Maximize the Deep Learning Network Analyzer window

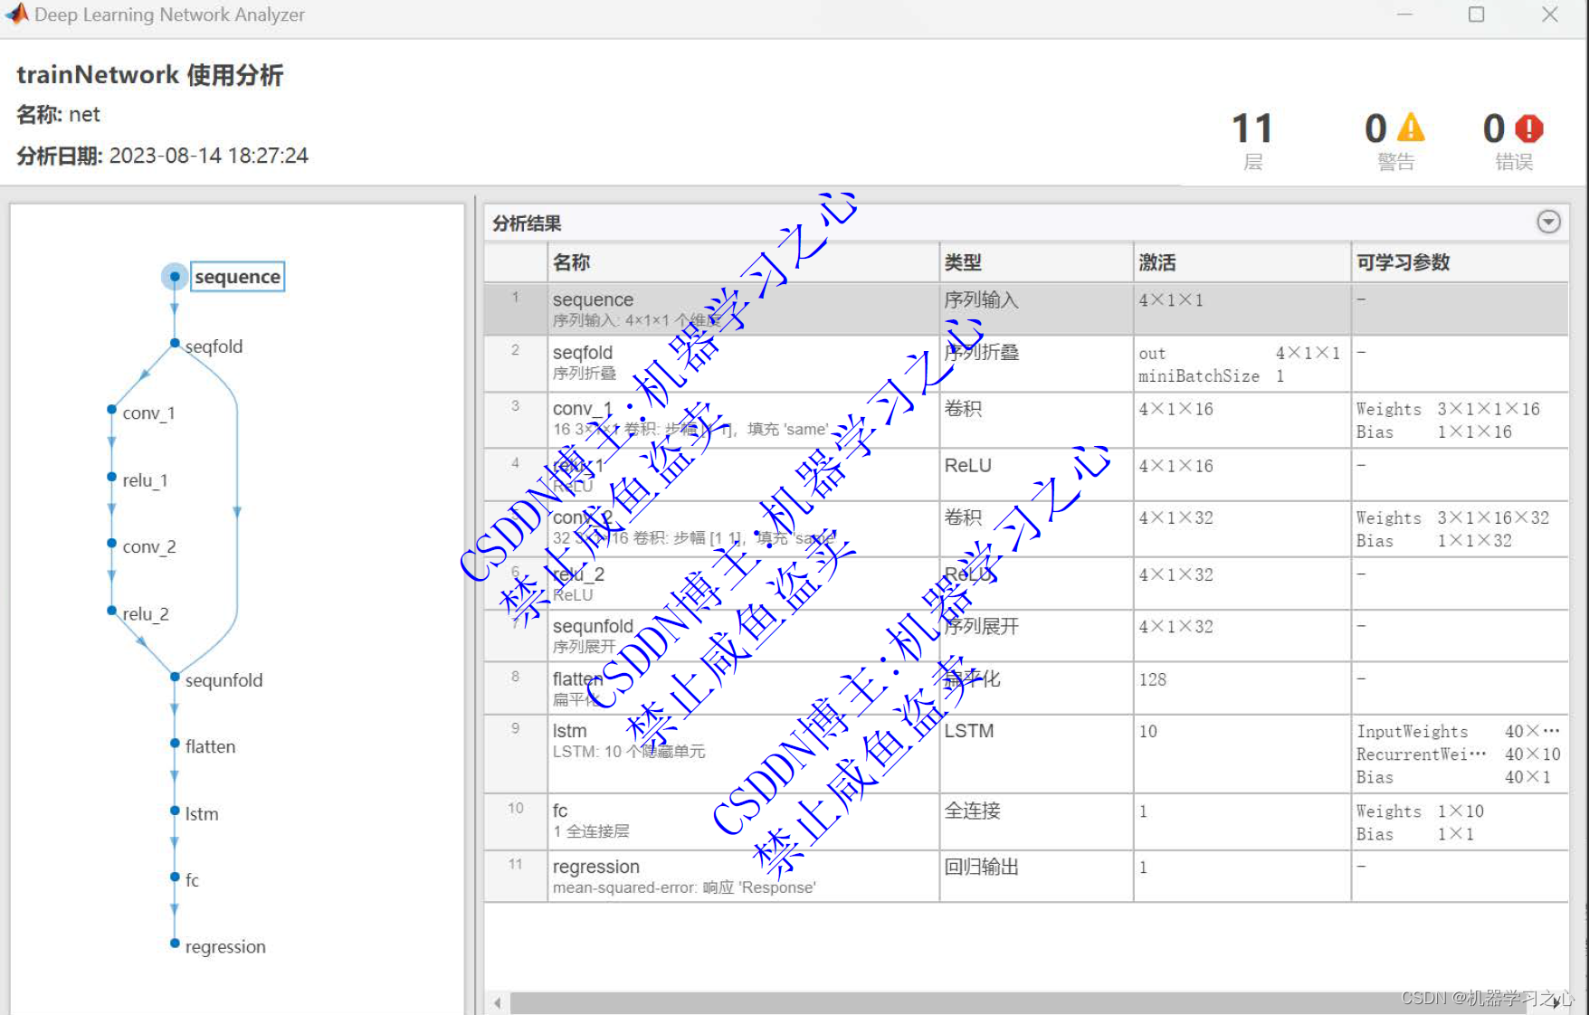pos(1476,14)
